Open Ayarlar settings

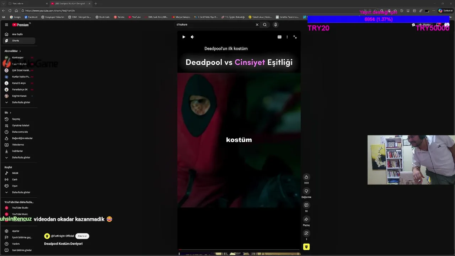tap(18, 231)
